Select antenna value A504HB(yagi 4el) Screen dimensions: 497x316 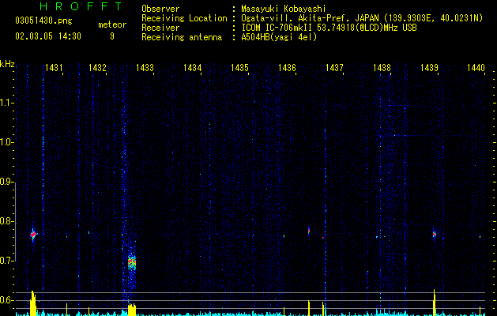pyautogui.click(x=279, y=37)
